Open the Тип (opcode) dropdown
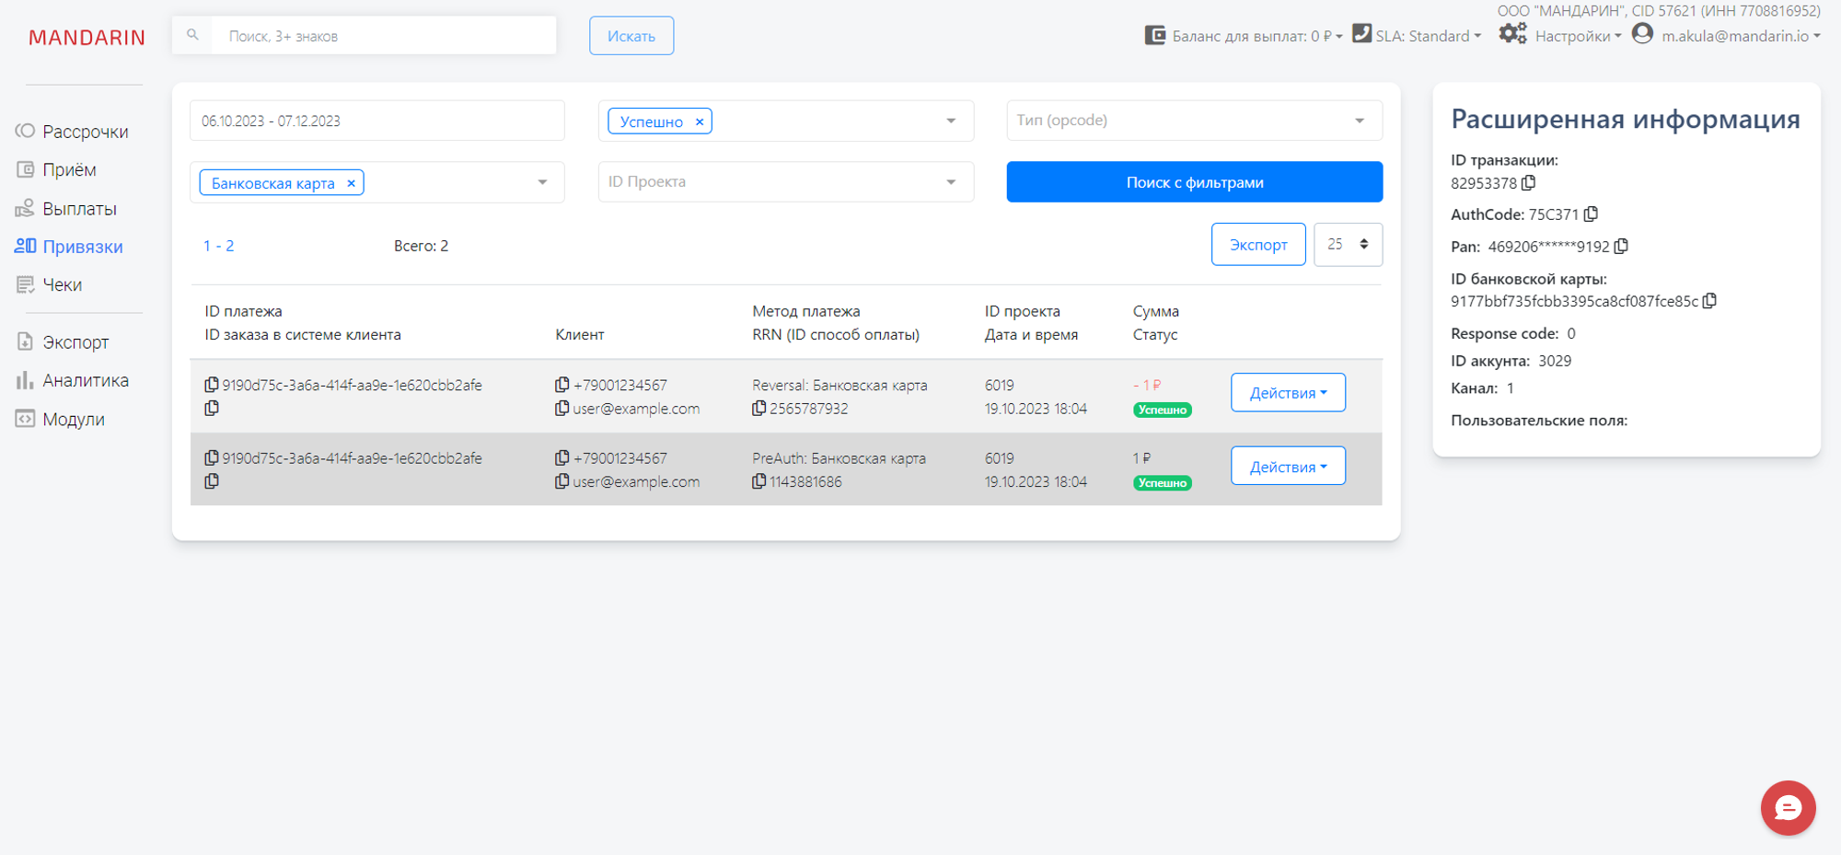 click(x=1194, y=121)
